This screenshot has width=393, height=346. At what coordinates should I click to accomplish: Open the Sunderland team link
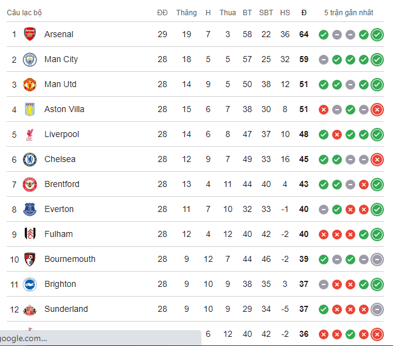66,309
